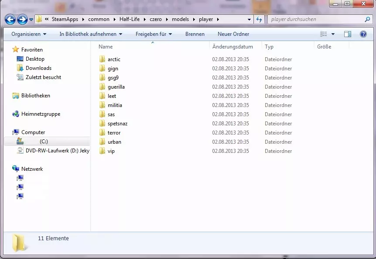
Task: Select 'common' in the breadcrumb path
Action: [x=99, y=19]
